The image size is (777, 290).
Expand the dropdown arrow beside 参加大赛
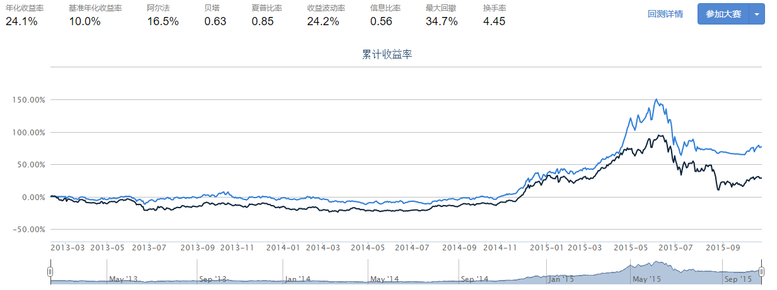[756, 14]
